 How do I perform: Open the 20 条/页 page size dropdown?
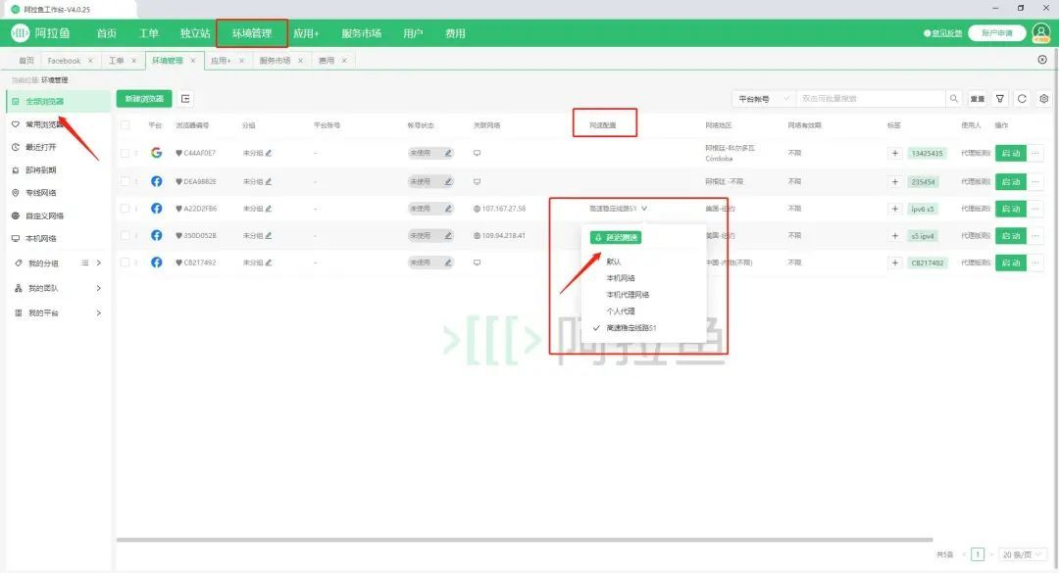1022,554
